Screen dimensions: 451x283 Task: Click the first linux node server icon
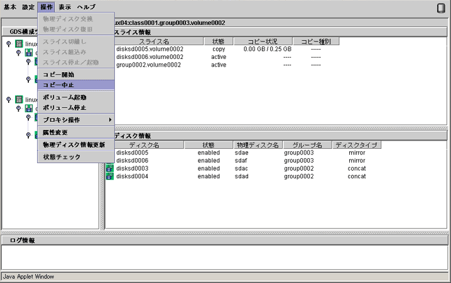click(x=19, y=45)
